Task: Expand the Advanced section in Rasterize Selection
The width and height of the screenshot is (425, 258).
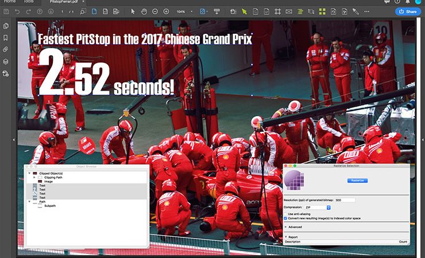Action: pyautogui.click(x=286, y=227)
